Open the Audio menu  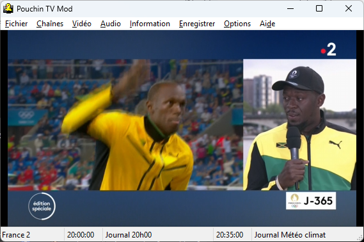(111, 24)
